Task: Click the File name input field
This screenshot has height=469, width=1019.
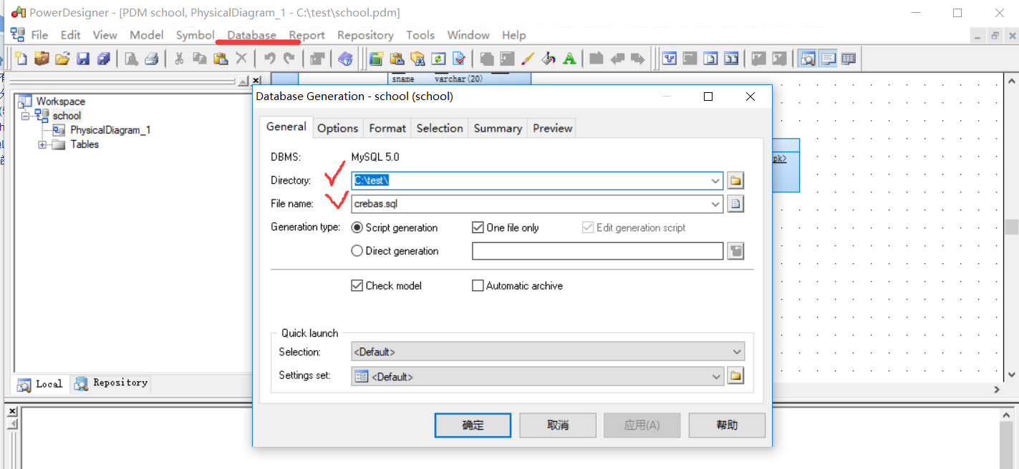Action: [x=536, y=204]
